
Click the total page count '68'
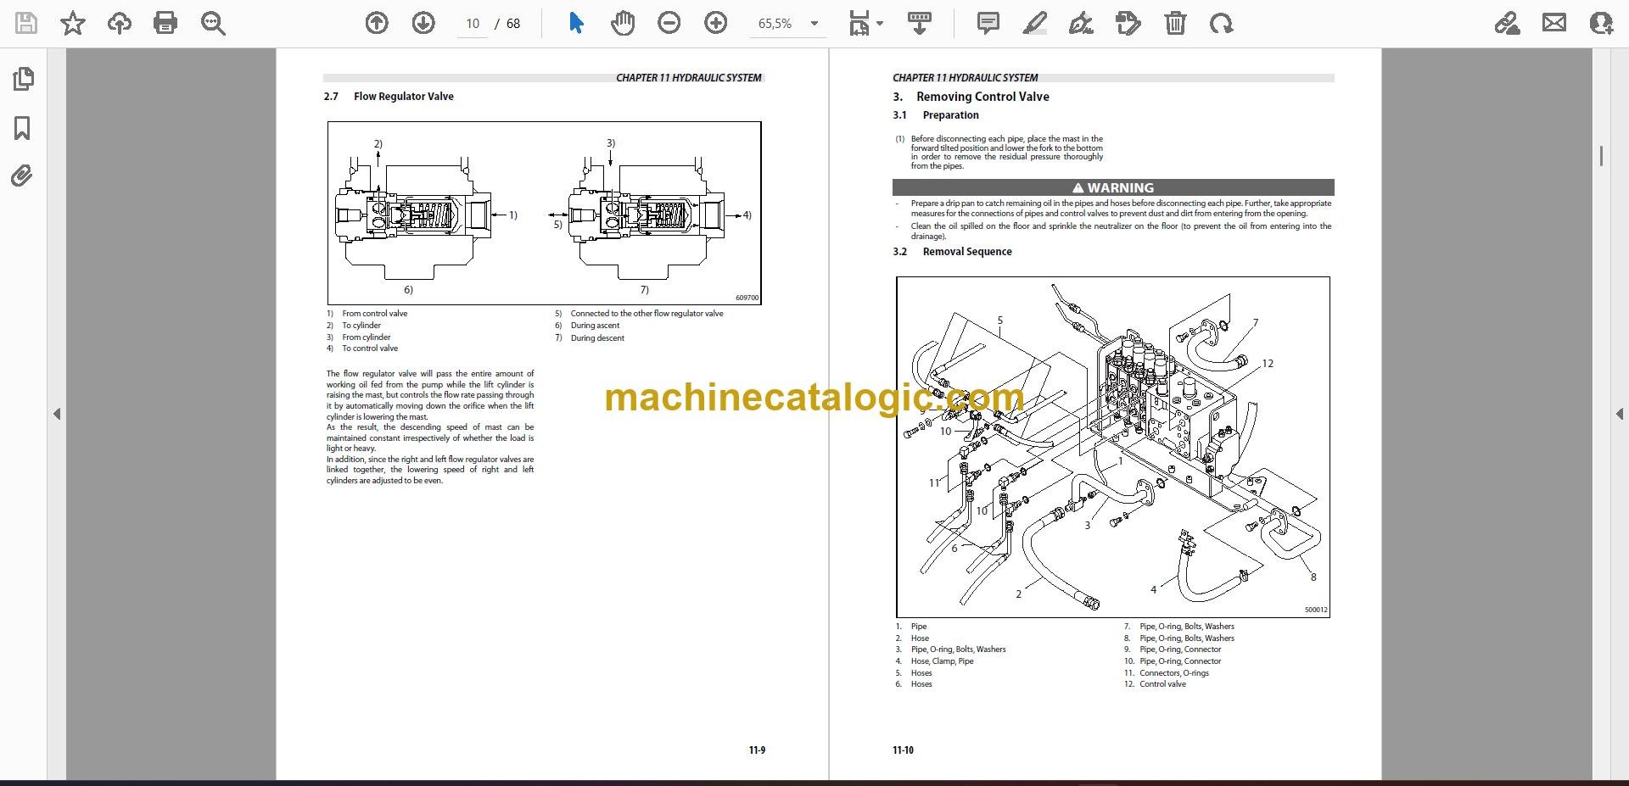pos(513,24)
